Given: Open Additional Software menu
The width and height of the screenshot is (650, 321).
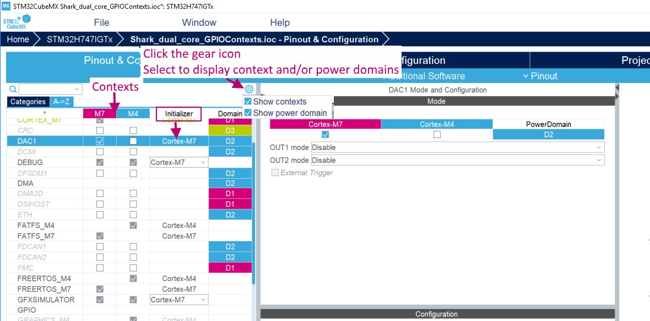Looking at the screenshot, I should [424, 76].
